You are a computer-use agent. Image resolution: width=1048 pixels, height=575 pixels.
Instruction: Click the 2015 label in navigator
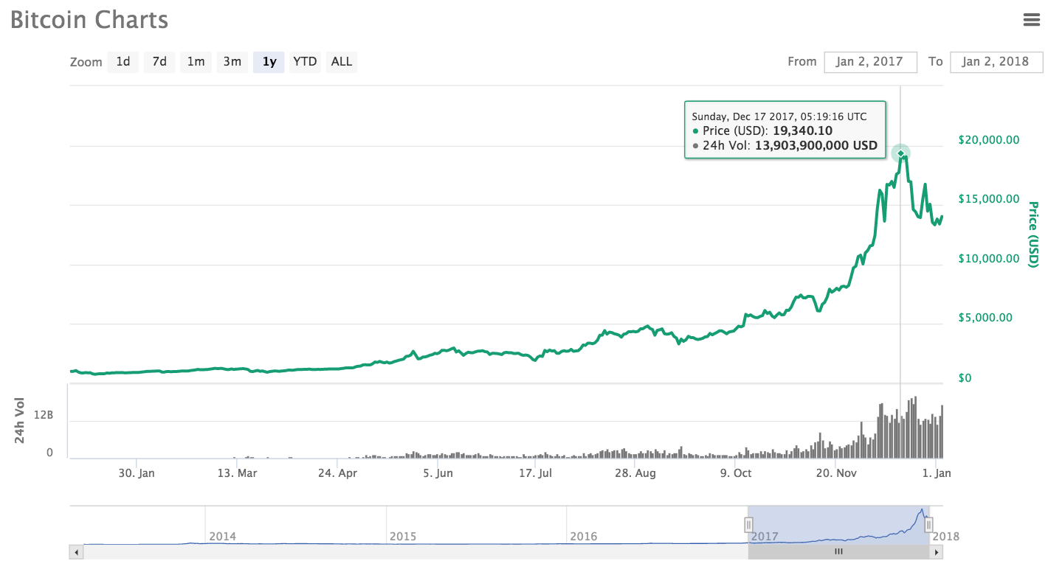tap(403, 536)
